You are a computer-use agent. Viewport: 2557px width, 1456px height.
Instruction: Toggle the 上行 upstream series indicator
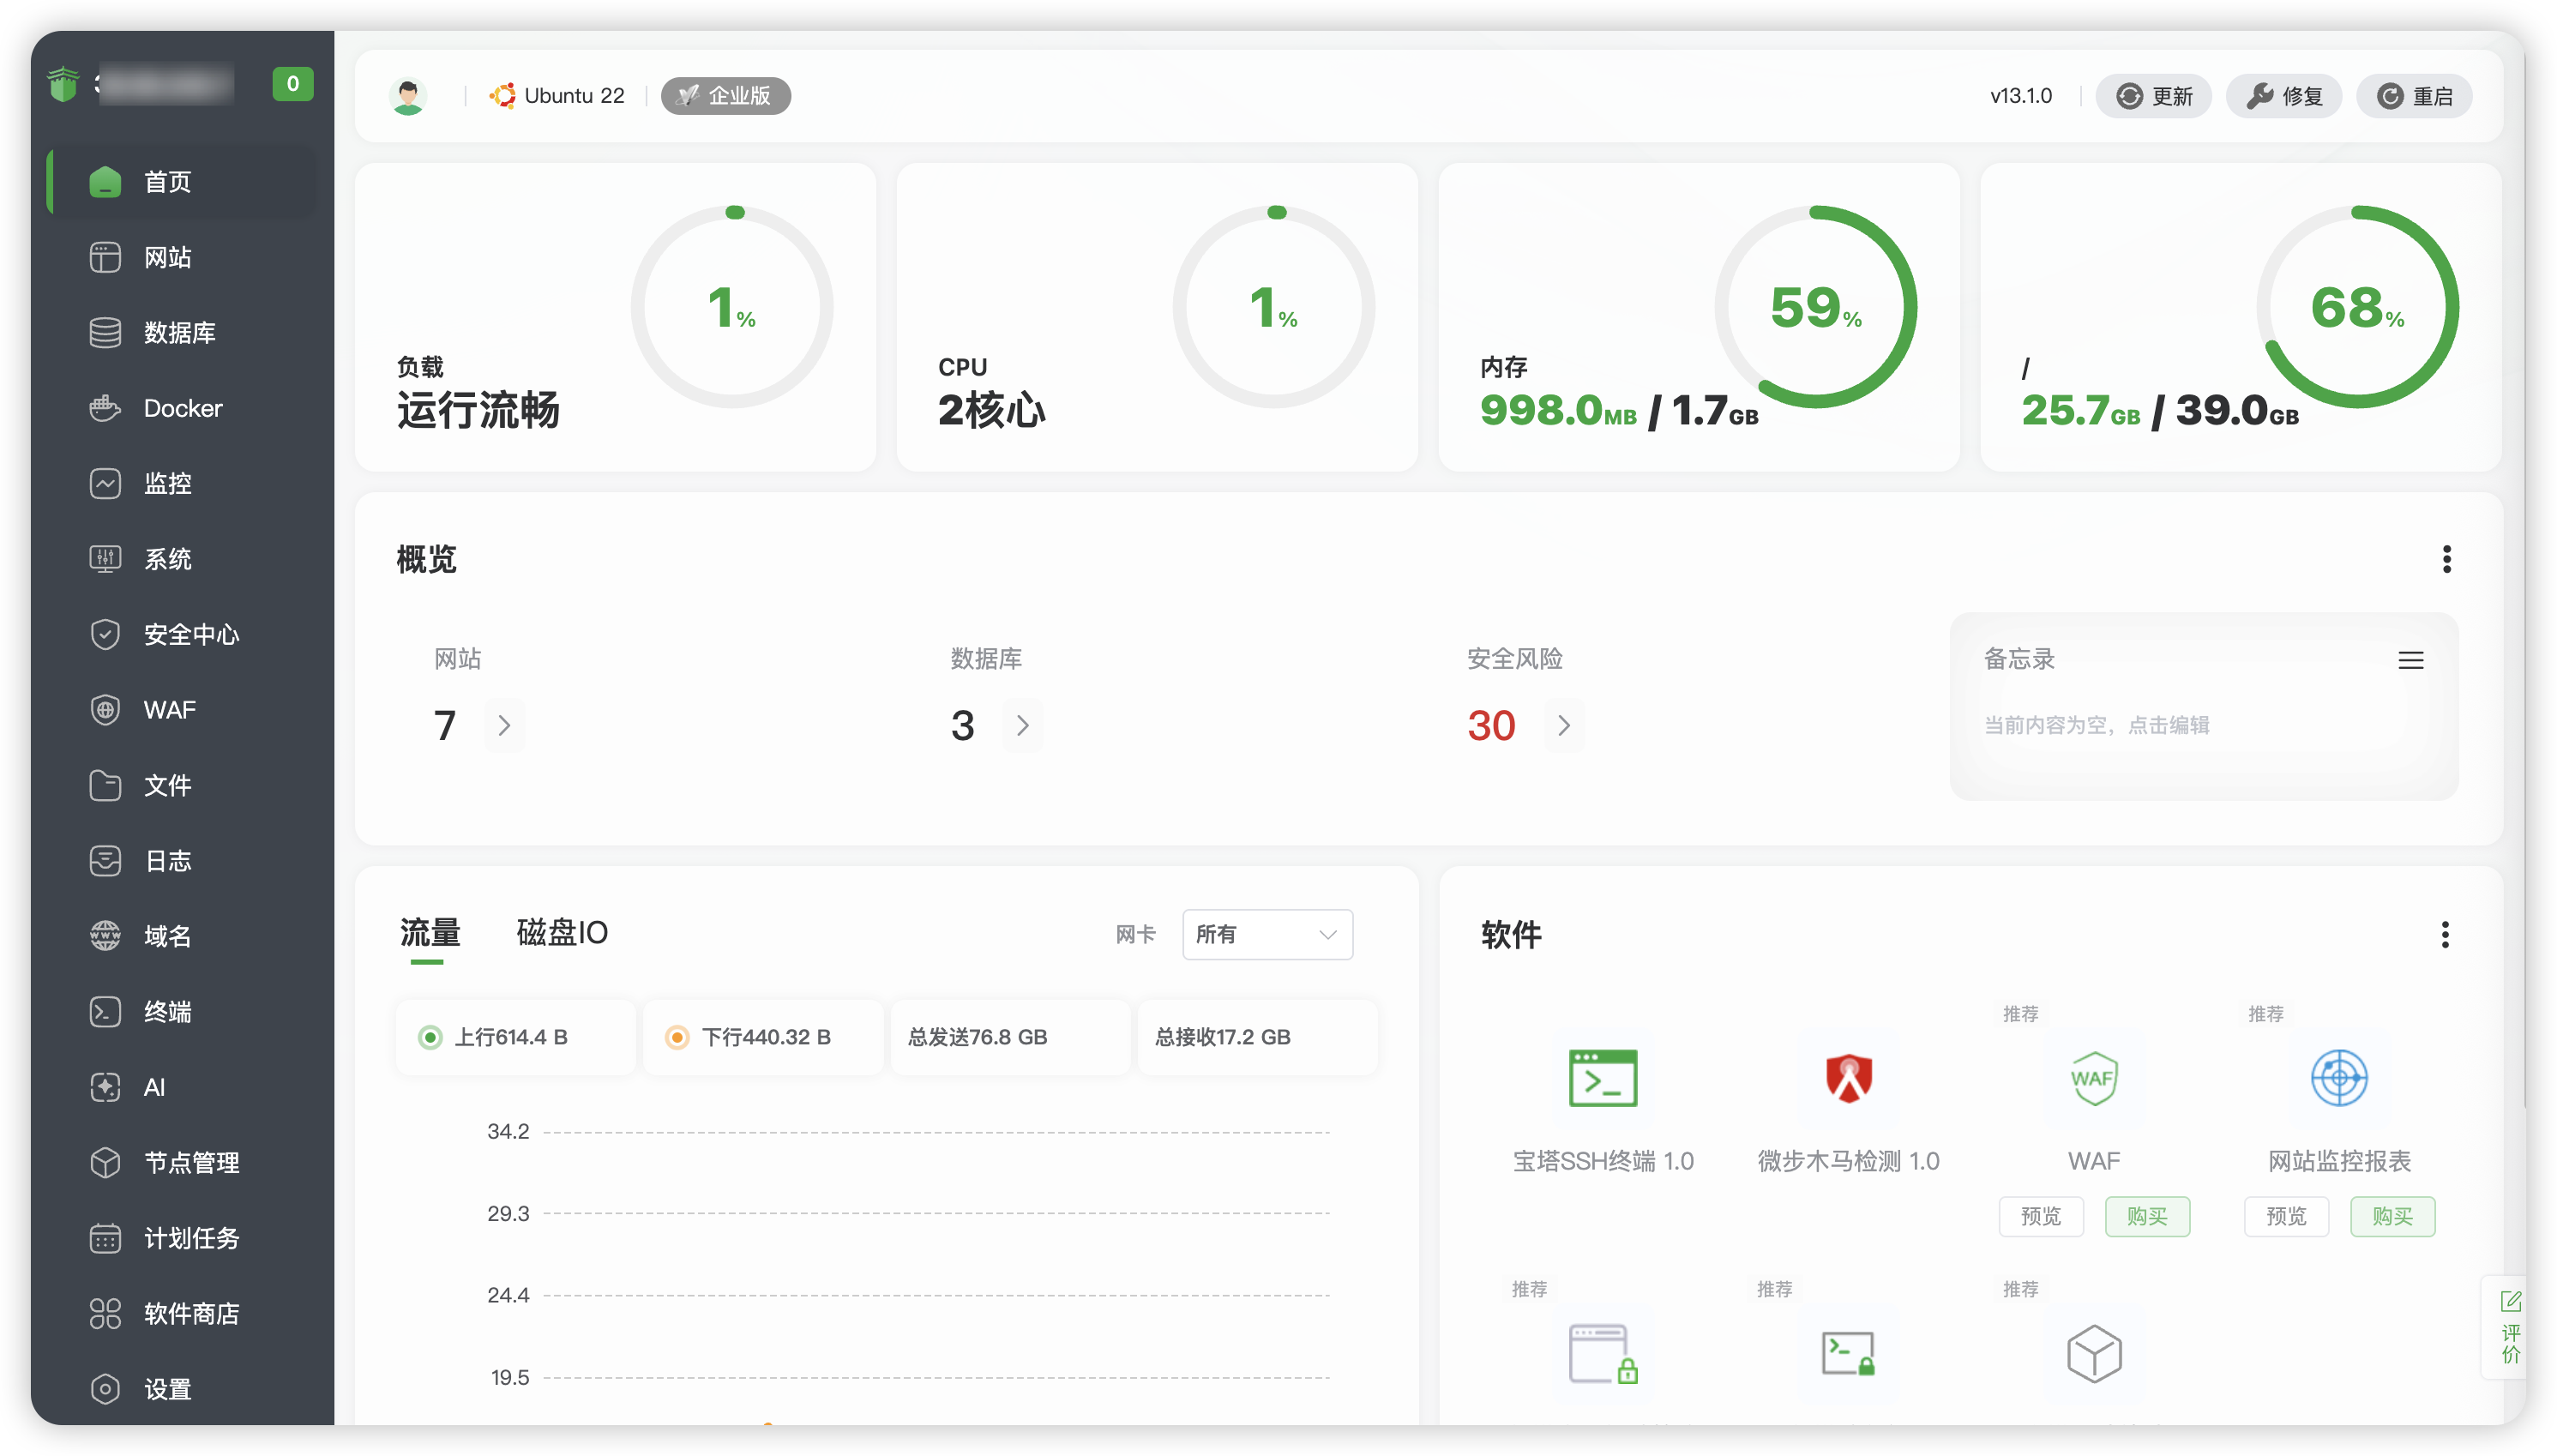point(430,1037)
